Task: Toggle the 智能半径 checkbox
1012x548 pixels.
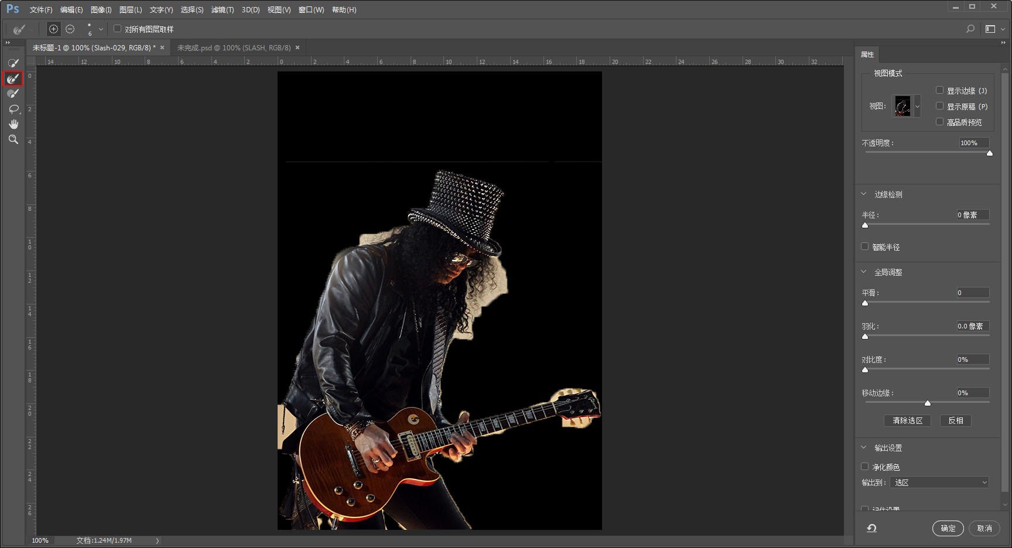Action: (x=865, y=246)
